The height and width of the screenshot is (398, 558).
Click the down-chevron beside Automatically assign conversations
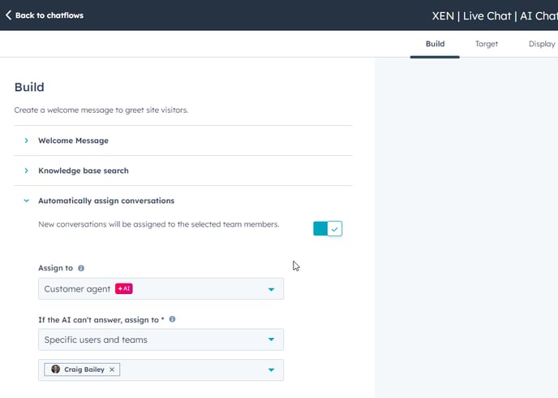tap(26, 201)
